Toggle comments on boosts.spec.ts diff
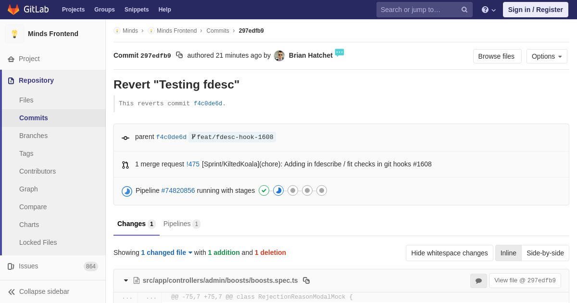 click(478, 281)
